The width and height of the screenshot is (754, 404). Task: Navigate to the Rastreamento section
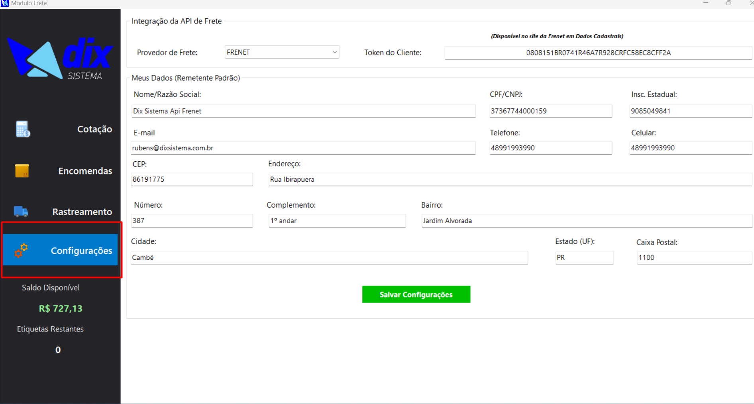82,211
